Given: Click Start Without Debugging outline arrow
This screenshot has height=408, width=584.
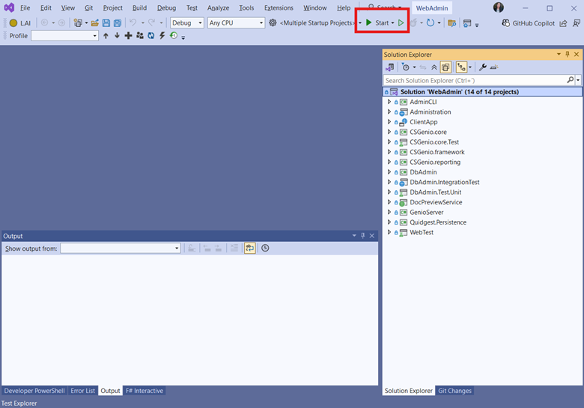Looking at the screenshot, I should click(x=401, y=22).
